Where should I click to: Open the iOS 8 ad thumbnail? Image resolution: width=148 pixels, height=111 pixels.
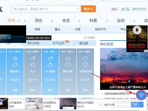click(68, 103)
